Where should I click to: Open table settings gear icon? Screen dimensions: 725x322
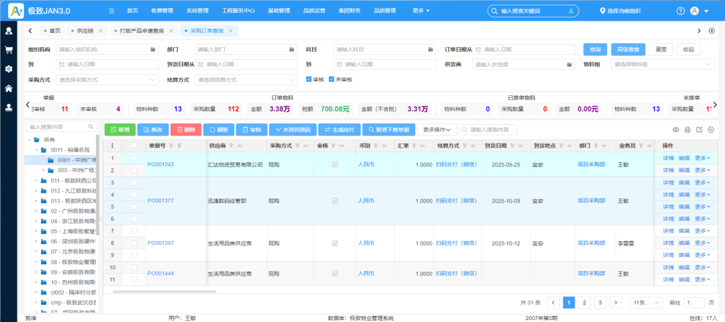coord(711,129)
